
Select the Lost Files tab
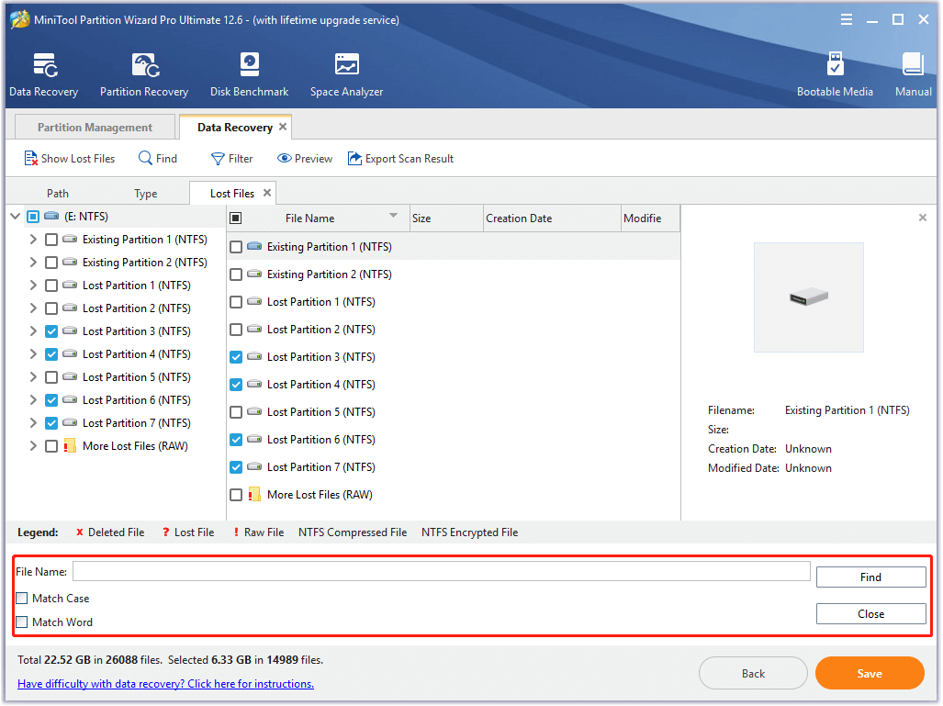(x=232, y=194)
